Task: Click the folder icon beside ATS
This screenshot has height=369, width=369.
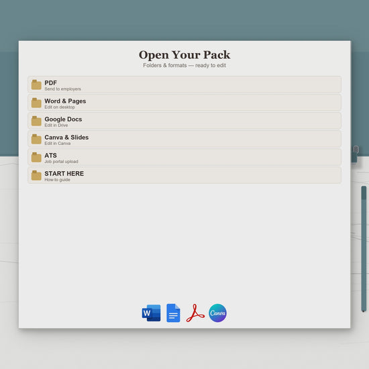Action: [36, 157]
